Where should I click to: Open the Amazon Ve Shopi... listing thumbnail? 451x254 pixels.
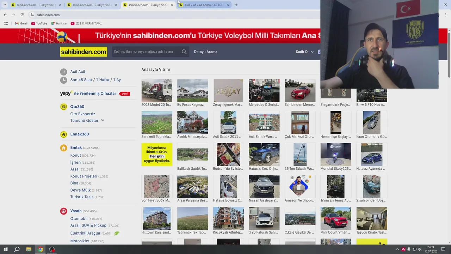point(300,186)
